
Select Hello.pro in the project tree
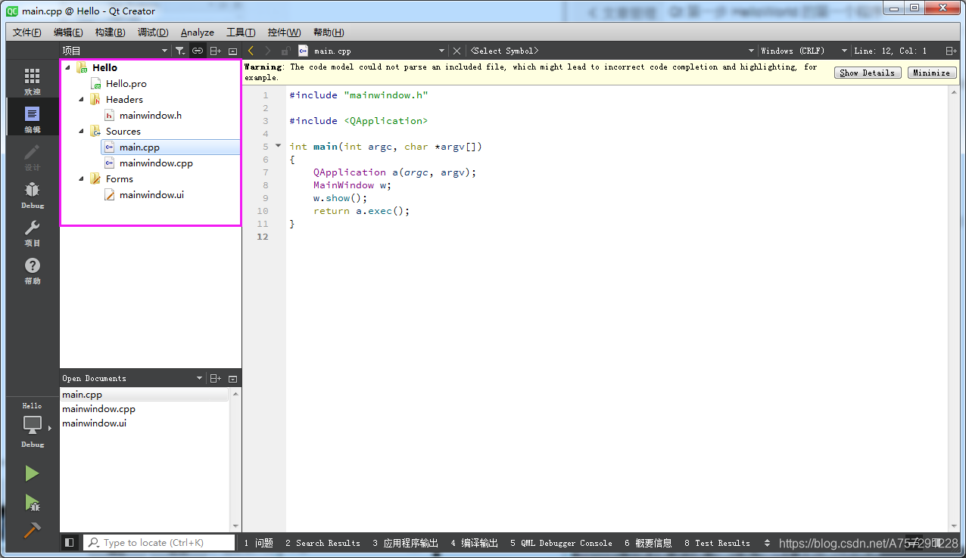(126, 84)
